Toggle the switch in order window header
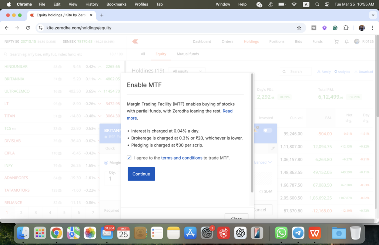Viewport: 379px width, 245px height. pyautogui.click(x=267, y=130)
